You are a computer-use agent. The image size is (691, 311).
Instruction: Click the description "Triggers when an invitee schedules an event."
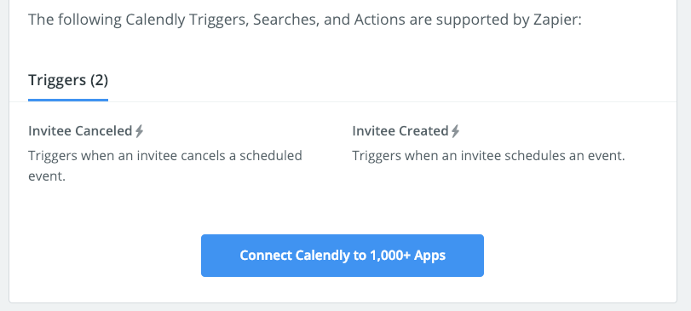[x=489, y=155]
